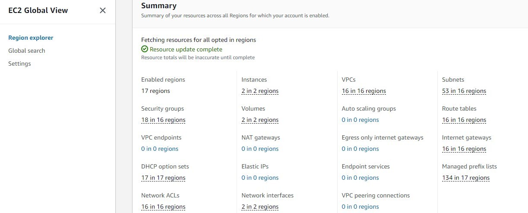This screenshot has height=213, width=528.
Task: View Volumes "2 in 2 regions" link
Action: click(x=260, y=120)
